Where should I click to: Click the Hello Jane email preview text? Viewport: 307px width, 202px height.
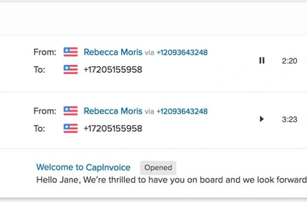coord(171,180)
